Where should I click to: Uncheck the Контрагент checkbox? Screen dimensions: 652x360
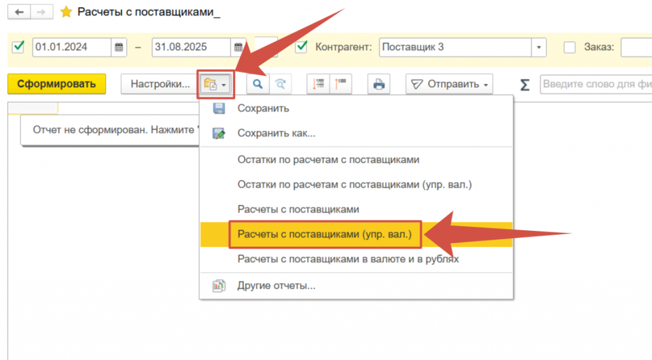(x=302, y=47)
